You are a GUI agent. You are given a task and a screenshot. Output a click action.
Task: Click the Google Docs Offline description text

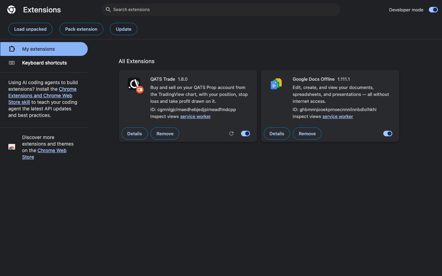(341, 94)
